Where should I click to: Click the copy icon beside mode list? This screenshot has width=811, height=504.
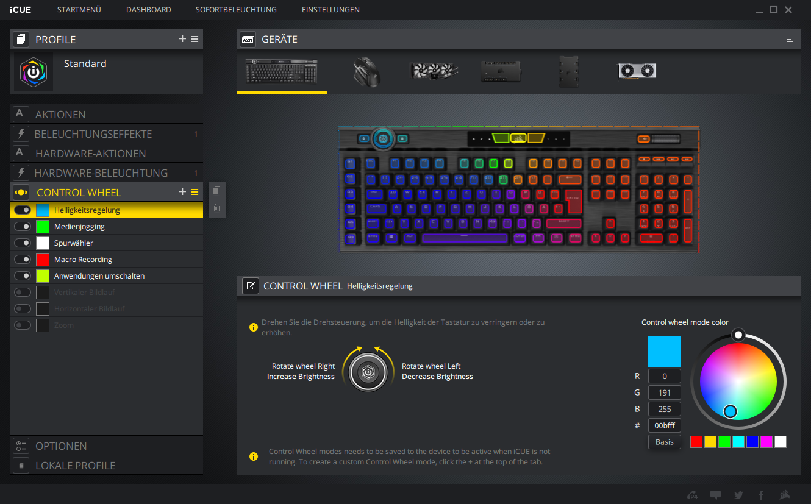tap(216, 191)
